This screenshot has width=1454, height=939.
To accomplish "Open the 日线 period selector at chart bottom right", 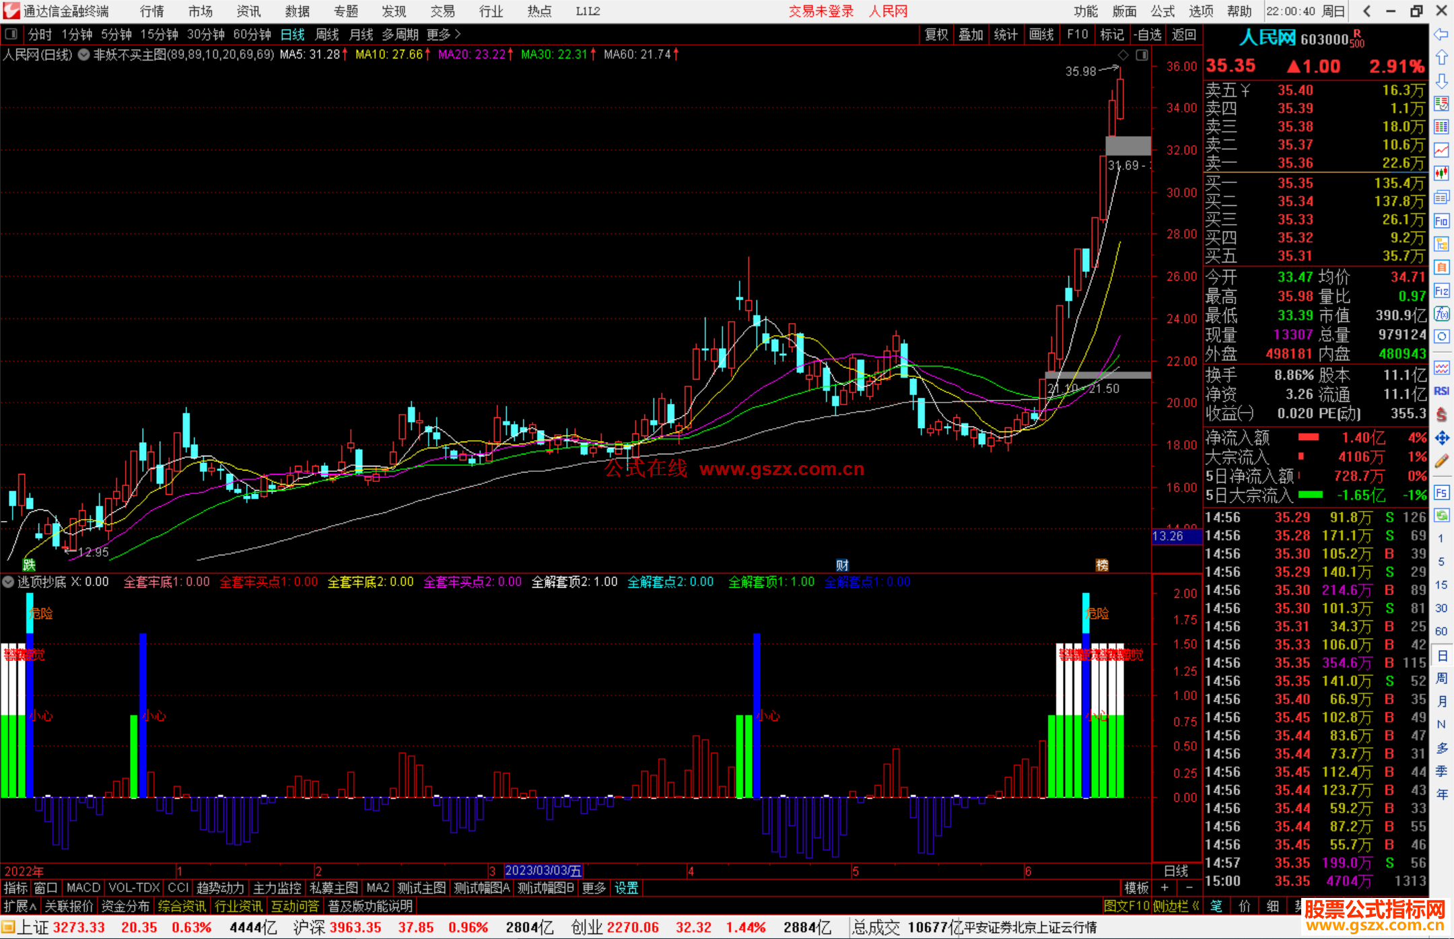I will click(x=1176, y=870).
